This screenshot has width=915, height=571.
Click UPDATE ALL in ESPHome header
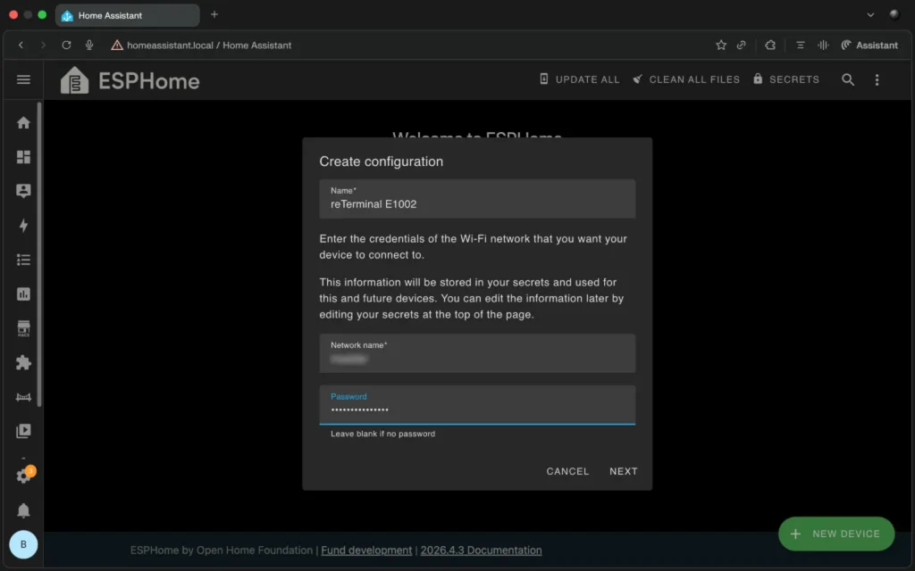(579, 79)
